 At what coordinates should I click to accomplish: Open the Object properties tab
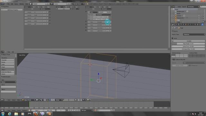coord(186,24)
